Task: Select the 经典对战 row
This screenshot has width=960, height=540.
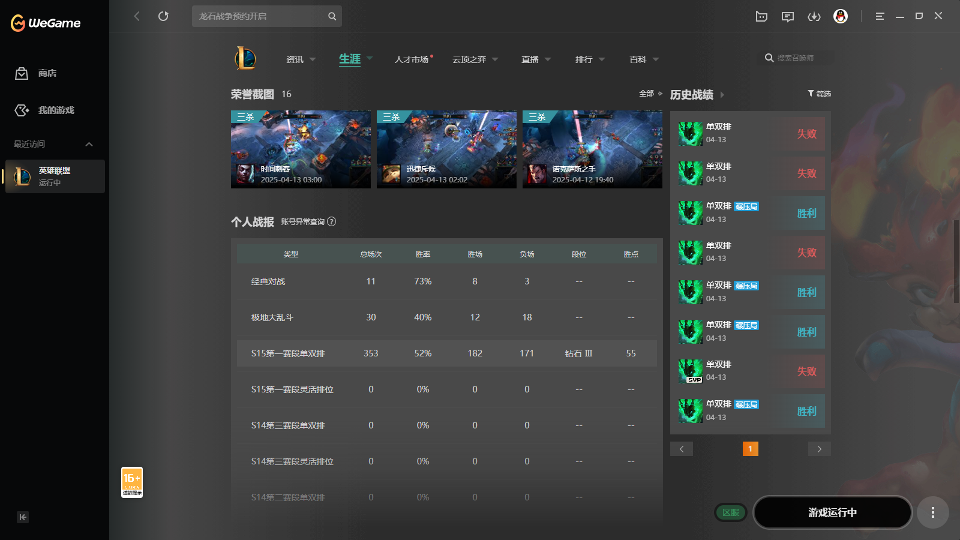Action: click(446, 281)
